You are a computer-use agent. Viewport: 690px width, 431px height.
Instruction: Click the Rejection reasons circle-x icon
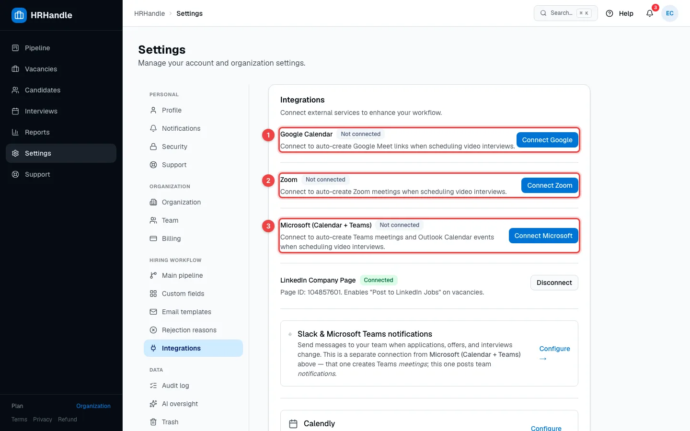(153, 330)
